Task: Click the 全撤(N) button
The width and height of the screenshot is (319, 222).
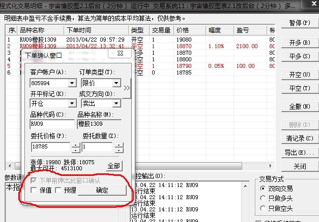Action: (300, 106)
